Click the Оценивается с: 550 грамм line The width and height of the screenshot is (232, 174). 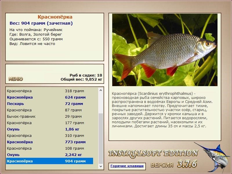[36, 39]
